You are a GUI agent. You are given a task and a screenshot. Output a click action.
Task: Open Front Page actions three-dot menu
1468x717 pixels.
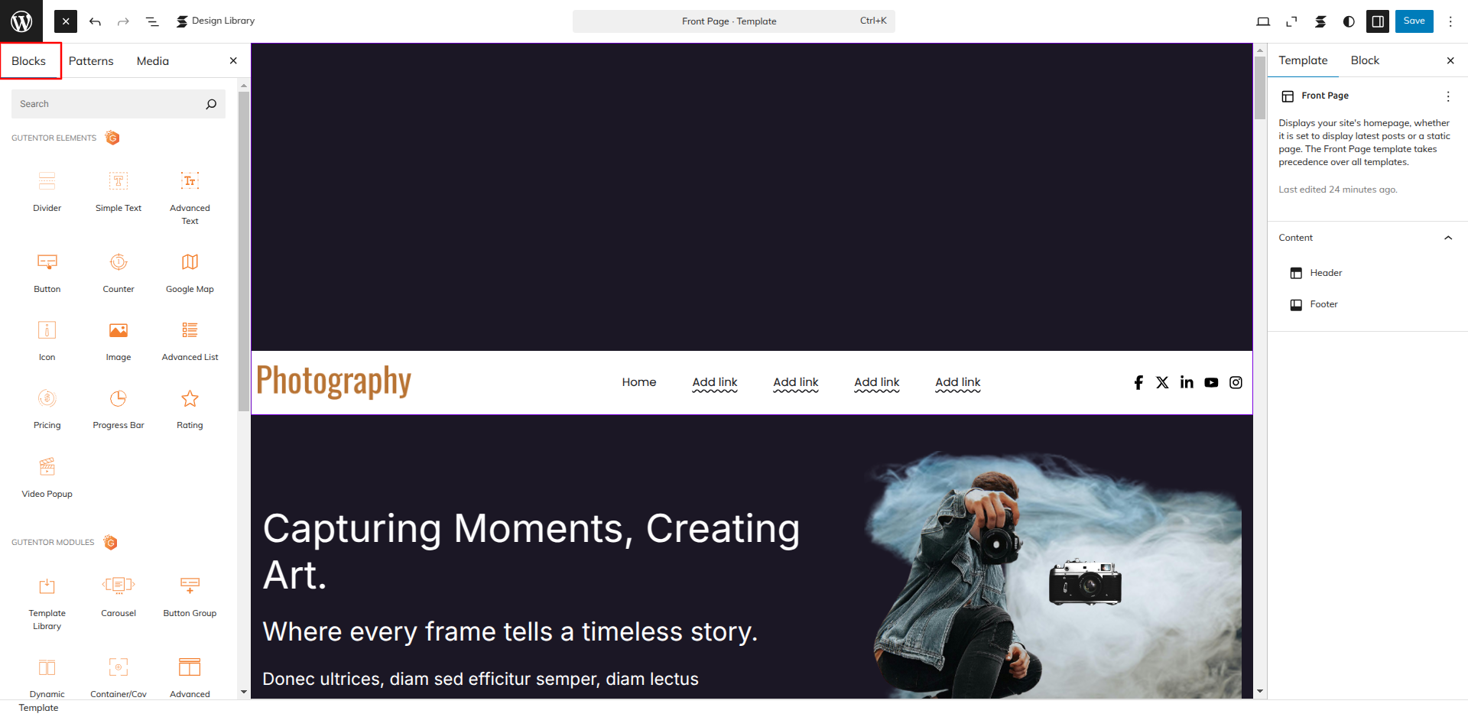click(1447, 96)
